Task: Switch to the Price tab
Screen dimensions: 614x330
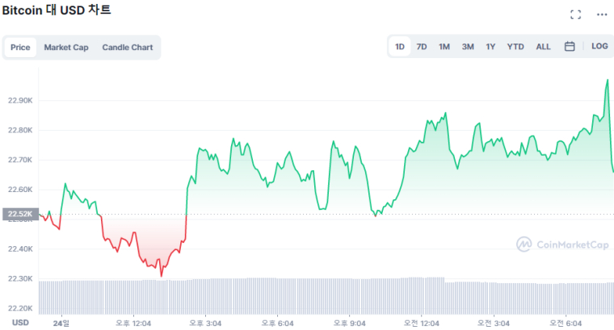Action: point(20,48)
